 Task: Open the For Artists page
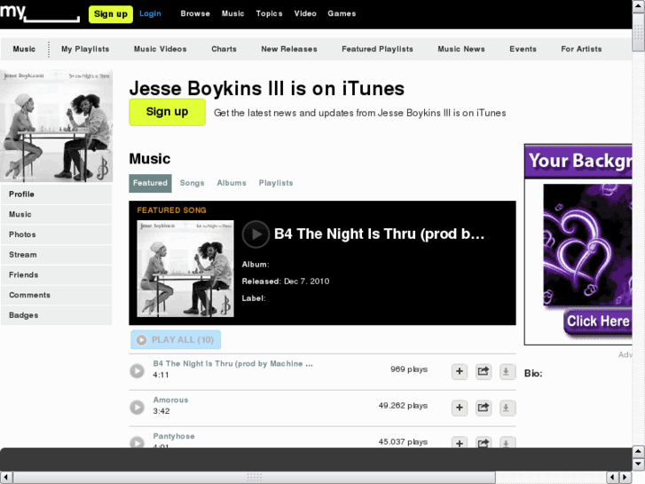coord(581,49)
